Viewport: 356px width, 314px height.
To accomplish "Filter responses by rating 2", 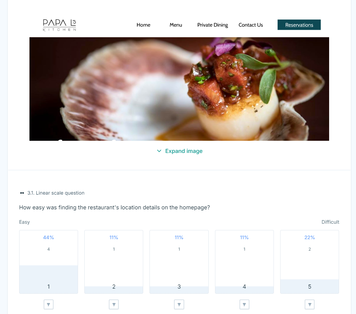I will tap(114, 304).
